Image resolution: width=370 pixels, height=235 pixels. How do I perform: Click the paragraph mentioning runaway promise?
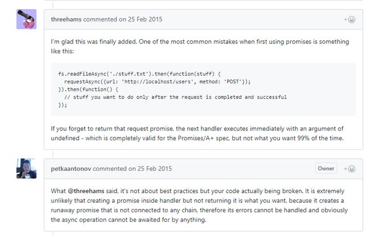click(x=199, y=205)
